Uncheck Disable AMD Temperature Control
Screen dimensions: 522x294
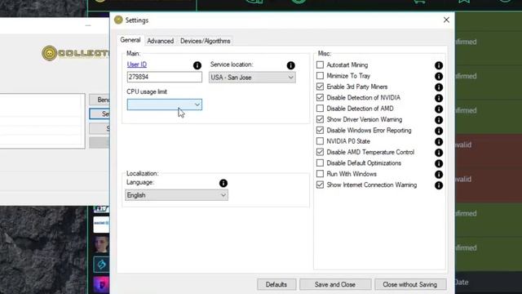point(320,152)
